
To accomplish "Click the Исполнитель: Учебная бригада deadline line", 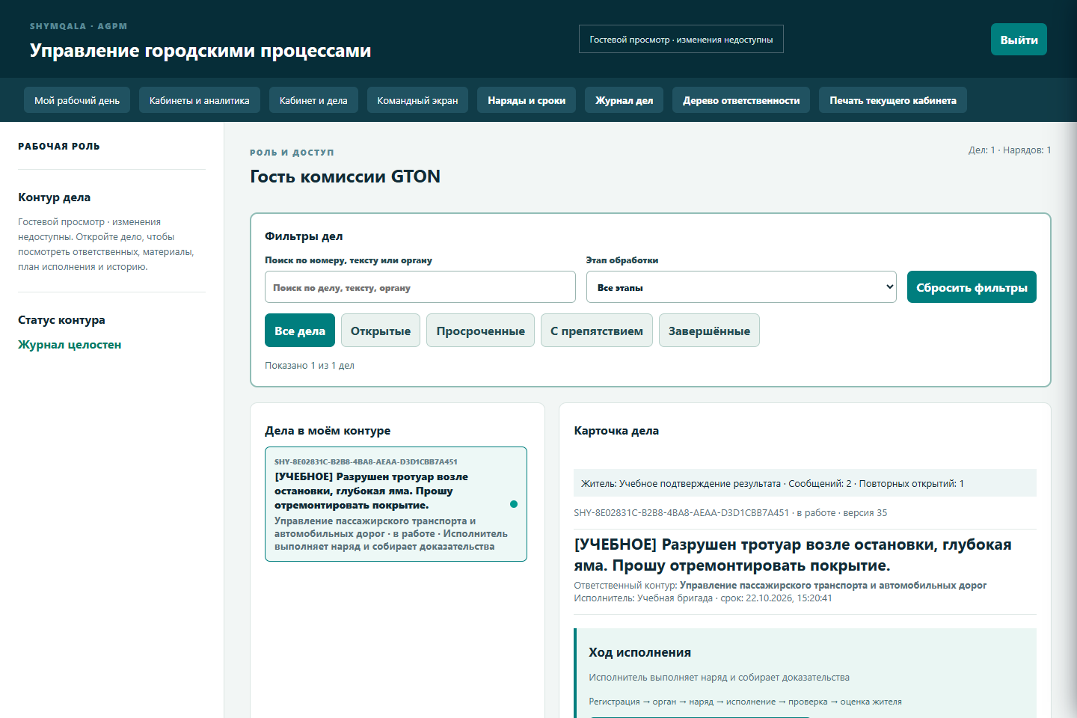I will click(703, 598).
